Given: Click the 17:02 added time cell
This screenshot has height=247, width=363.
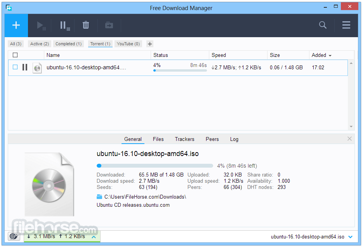Looking at the screenshot, I should coord(318,67).
